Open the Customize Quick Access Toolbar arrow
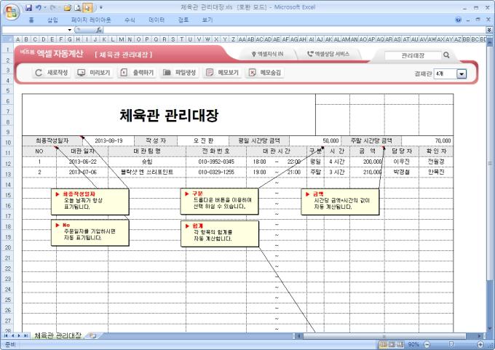 [101, 7]
